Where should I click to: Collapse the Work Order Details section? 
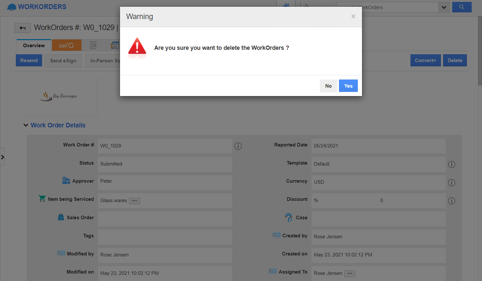tap(26, 125)
